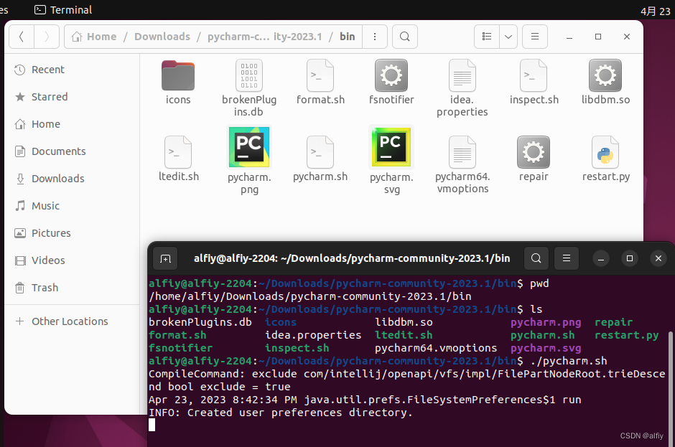Open a new terminal tab
Viewport: 675px width, 447px height.
tap(165, 258)
